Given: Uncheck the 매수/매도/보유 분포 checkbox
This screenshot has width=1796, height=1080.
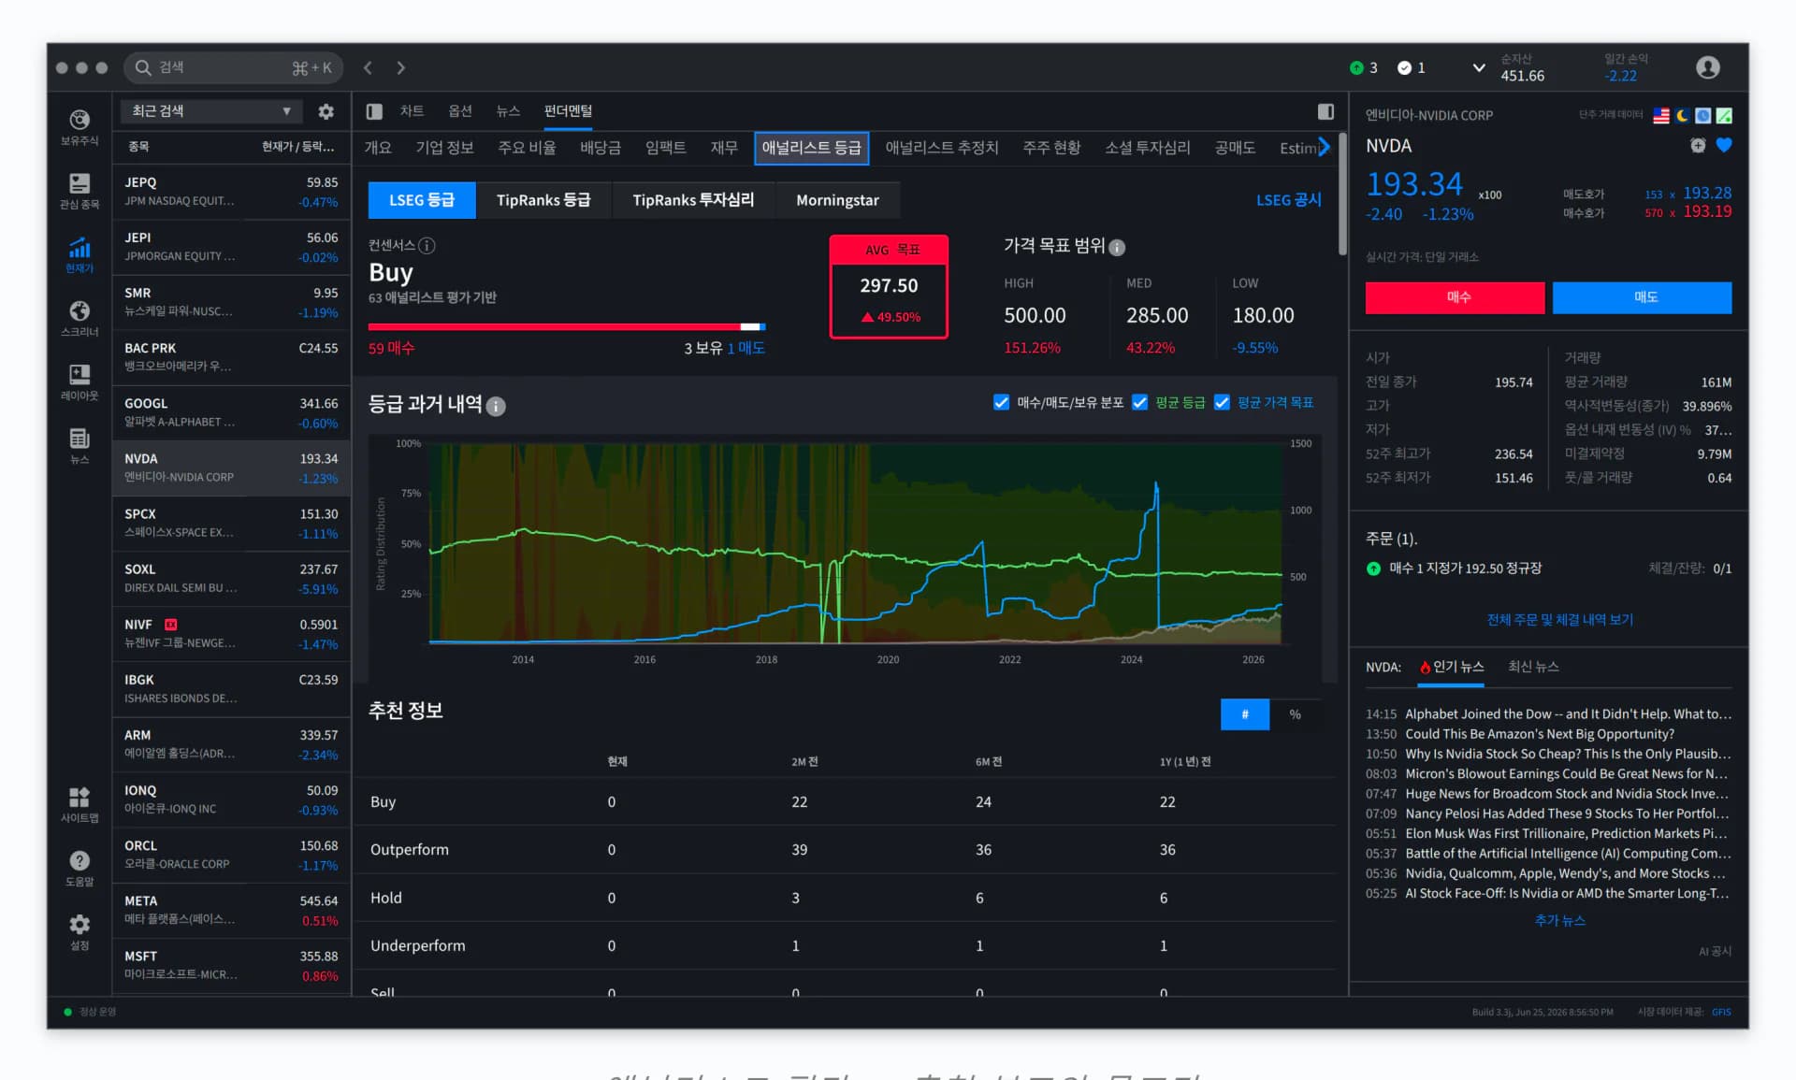Looking at the screenshot, I should click(x=1001, y=402).
